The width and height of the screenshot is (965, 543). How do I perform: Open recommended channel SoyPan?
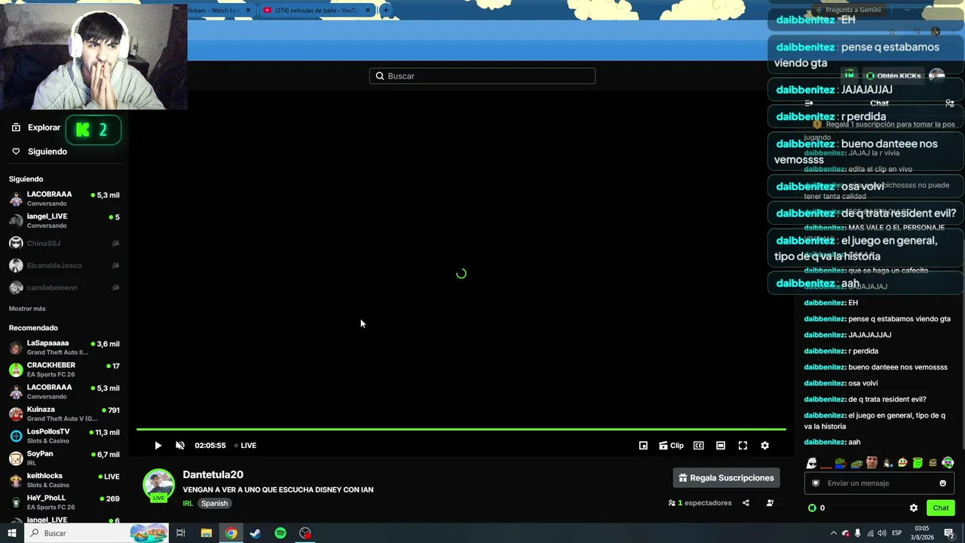[64, 458]
